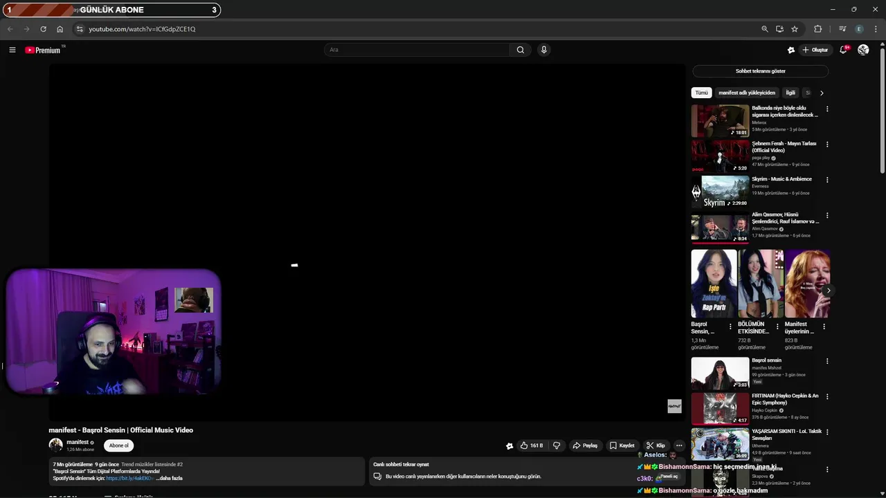
Task: Open options for Başrol sensin video
Action: click(x=826, y=361)
